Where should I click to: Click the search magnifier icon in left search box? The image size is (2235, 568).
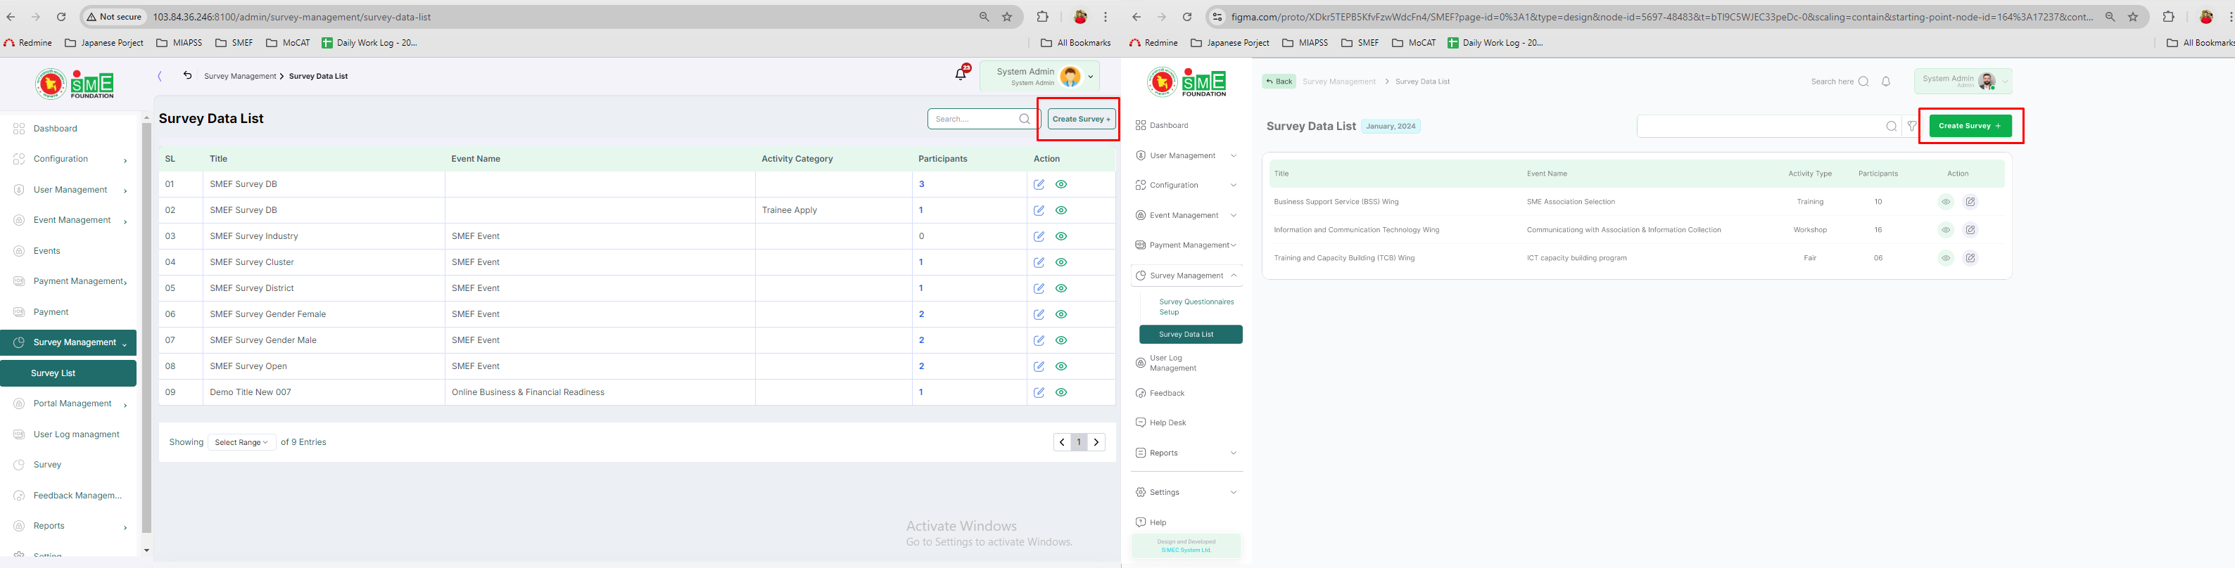pyautogui.click(x=1025, y=119)
